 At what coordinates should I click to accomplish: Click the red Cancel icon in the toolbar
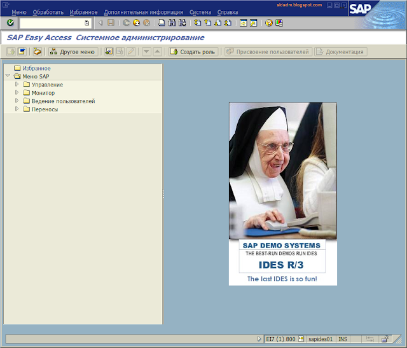[x=146, y=23]
